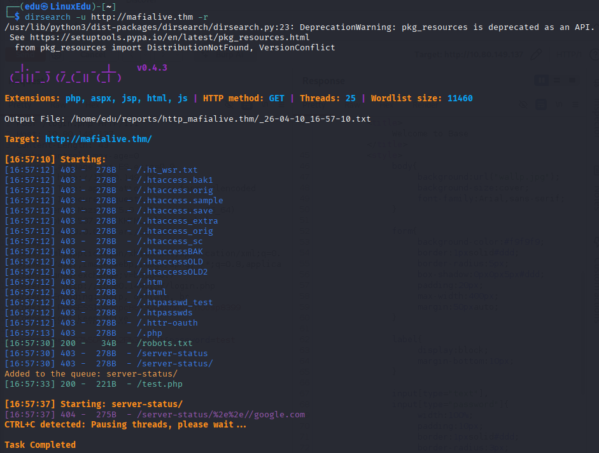Click the '/.htpasswds' result path

point(165,313)
